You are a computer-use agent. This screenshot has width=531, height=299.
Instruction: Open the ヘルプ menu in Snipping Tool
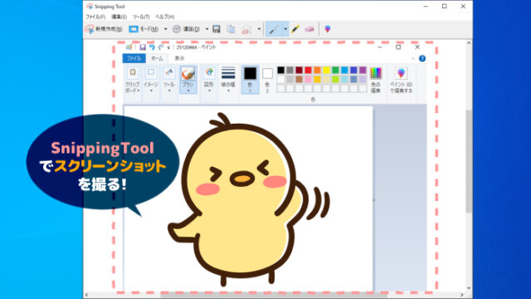click(x=164, y=17)
